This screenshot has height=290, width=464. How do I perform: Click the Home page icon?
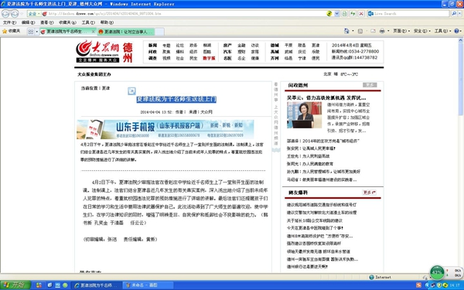(x=346, y=31)
